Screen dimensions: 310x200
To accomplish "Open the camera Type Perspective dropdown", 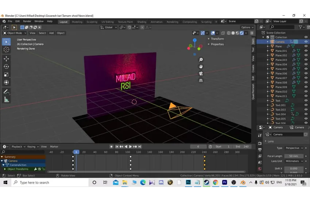I will pos(294,148).
